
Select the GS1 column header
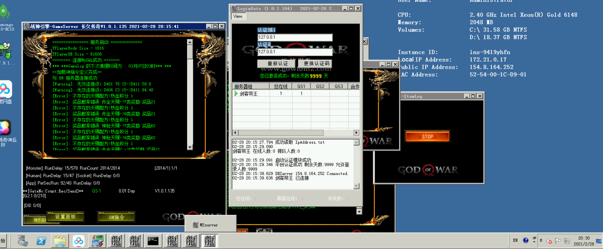(x=301, y=86)
